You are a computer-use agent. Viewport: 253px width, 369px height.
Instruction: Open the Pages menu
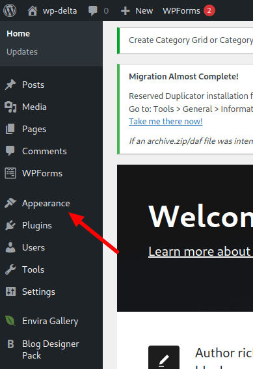click(34, 130)
